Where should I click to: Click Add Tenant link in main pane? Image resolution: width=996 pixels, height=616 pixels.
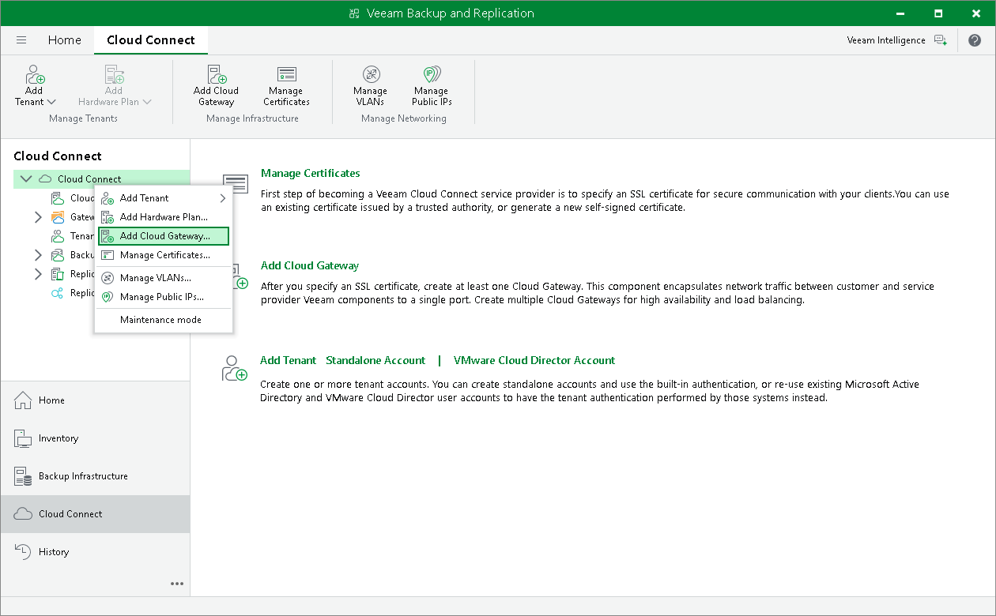(x=288, y=360)
